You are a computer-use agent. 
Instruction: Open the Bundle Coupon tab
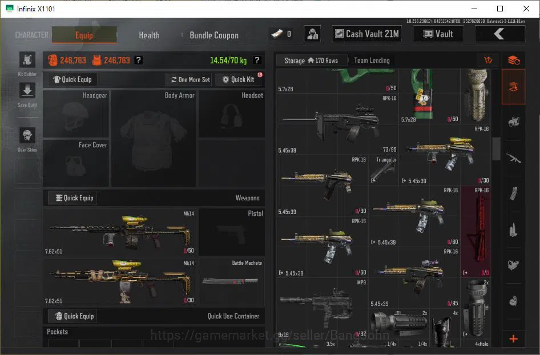214,35
